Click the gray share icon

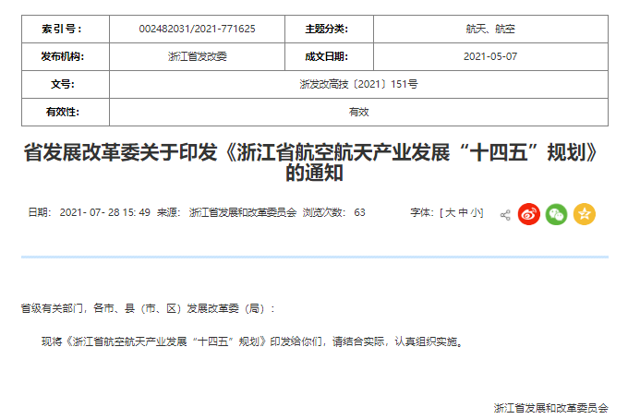point(505,215)
